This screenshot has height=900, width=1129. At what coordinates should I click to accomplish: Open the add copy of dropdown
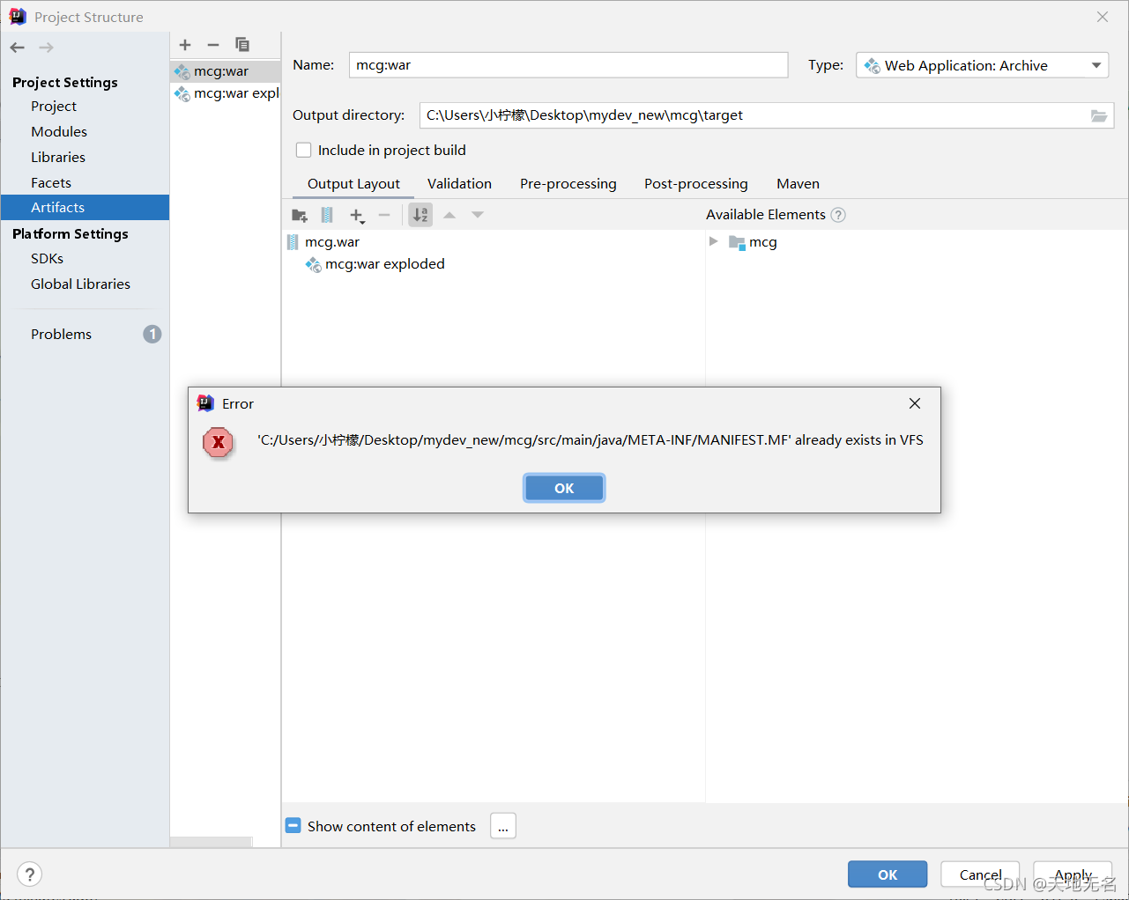(357, 215)
